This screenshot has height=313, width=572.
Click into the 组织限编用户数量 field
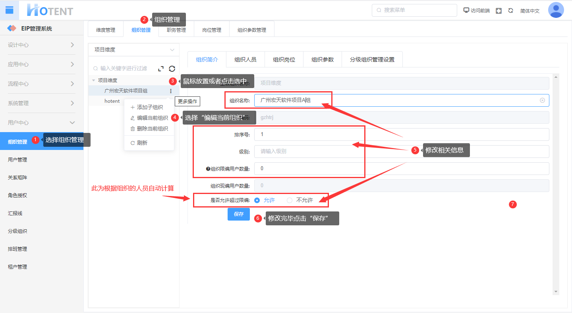pos(402,169)
